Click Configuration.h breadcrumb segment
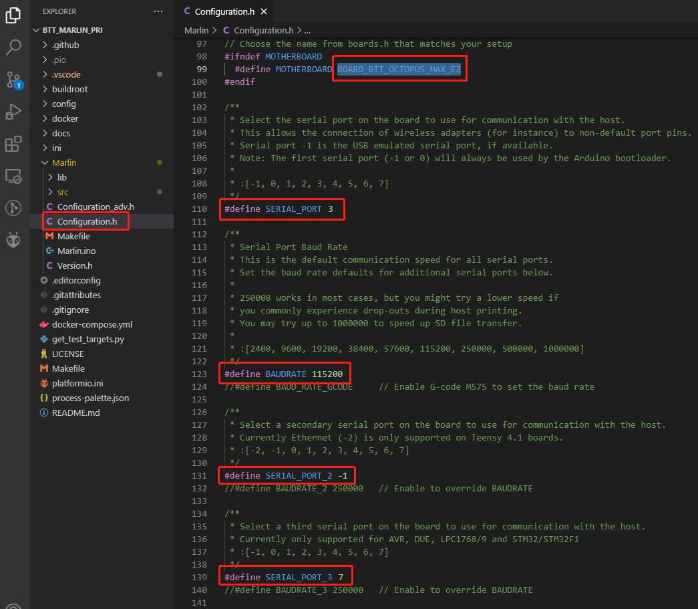 click(x=263, y=30)
